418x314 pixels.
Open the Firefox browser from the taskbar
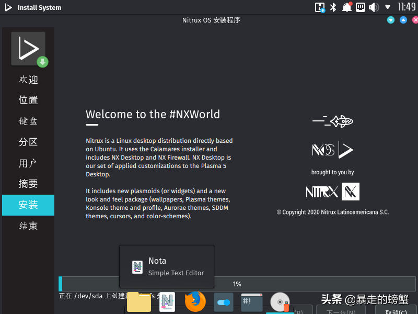195,302
